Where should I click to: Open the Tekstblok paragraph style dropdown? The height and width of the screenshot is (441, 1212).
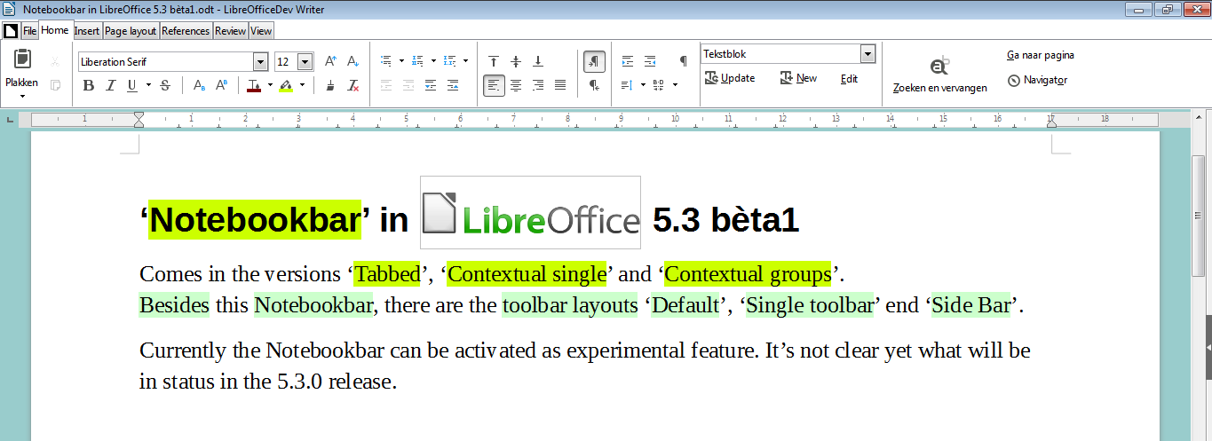(x=868, y=54)
